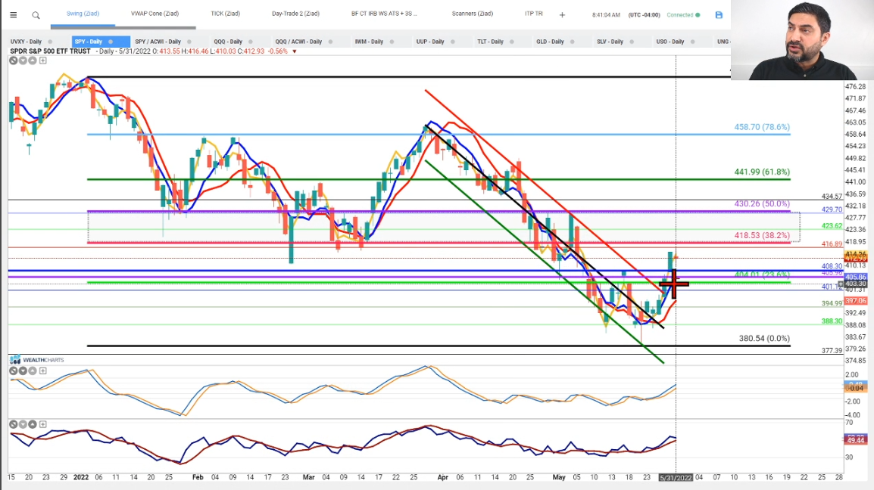
Task: Click gray dot on UUP - Daily tab
Action: point(453,42)
